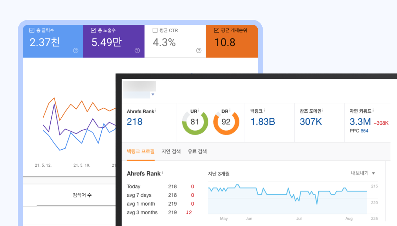Open the 307K referring domains link
This screenshot has width=397, height=226.
tap(311, 122)
